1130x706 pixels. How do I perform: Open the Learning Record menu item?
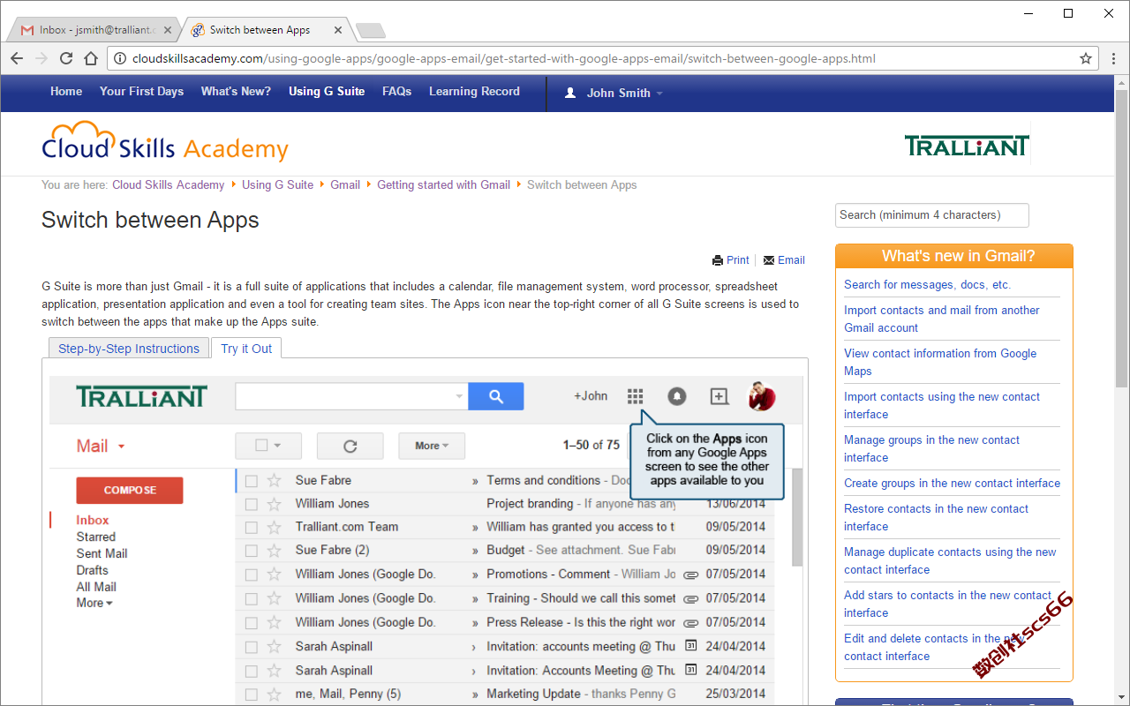point(474,91)
